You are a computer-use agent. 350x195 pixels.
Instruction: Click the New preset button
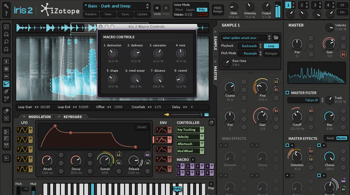coord(108,14)
